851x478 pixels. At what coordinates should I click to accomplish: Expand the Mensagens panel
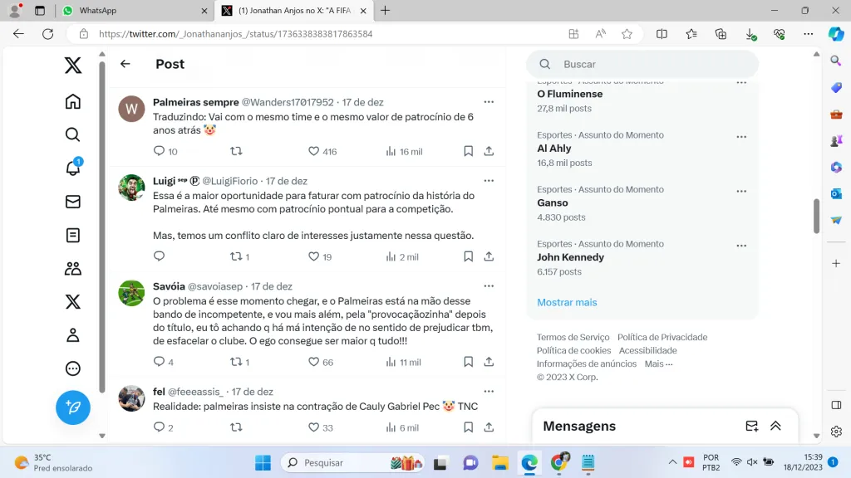pos(775,426)
